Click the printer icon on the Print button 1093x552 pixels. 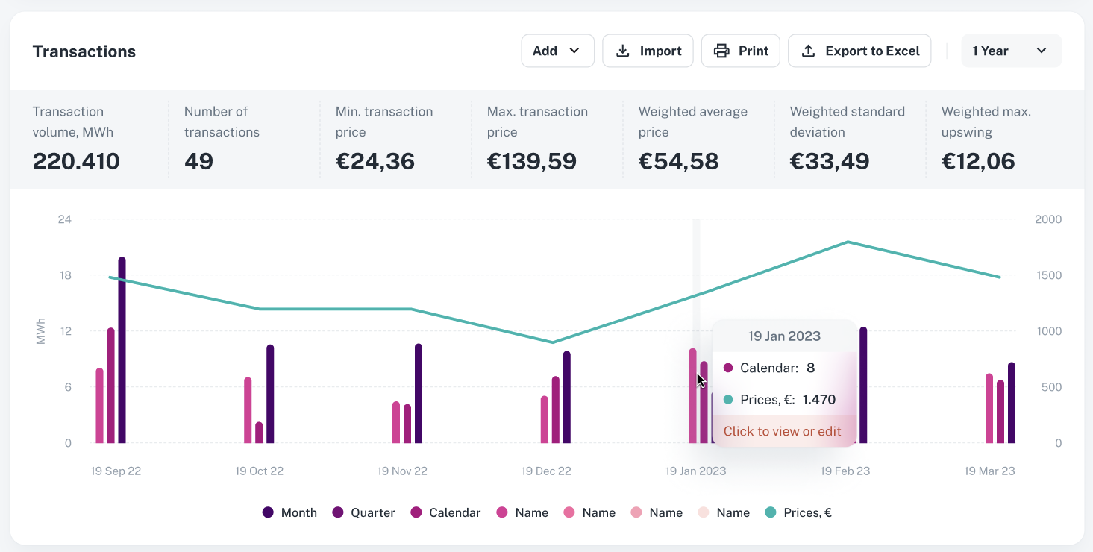click(x=721, y=51)
